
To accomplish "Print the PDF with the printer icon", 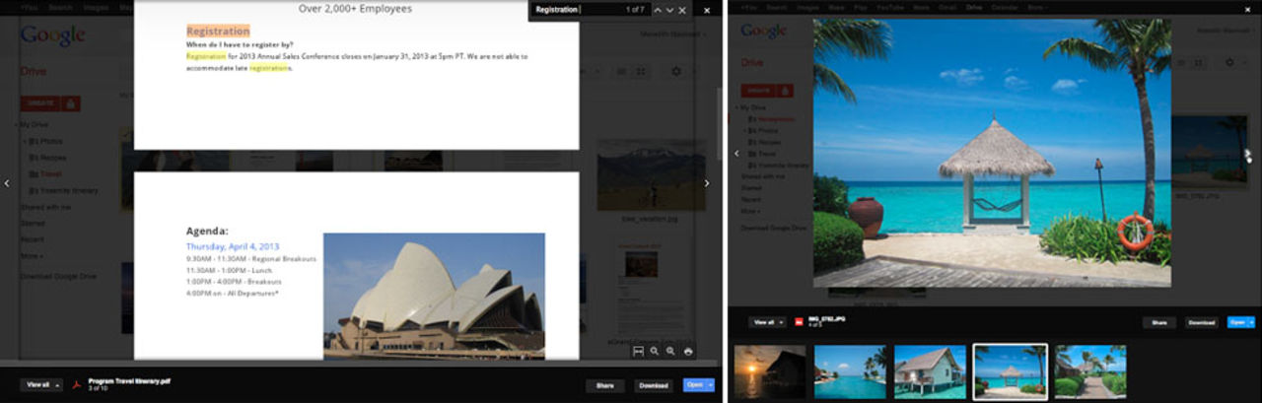I will [688, 351].
